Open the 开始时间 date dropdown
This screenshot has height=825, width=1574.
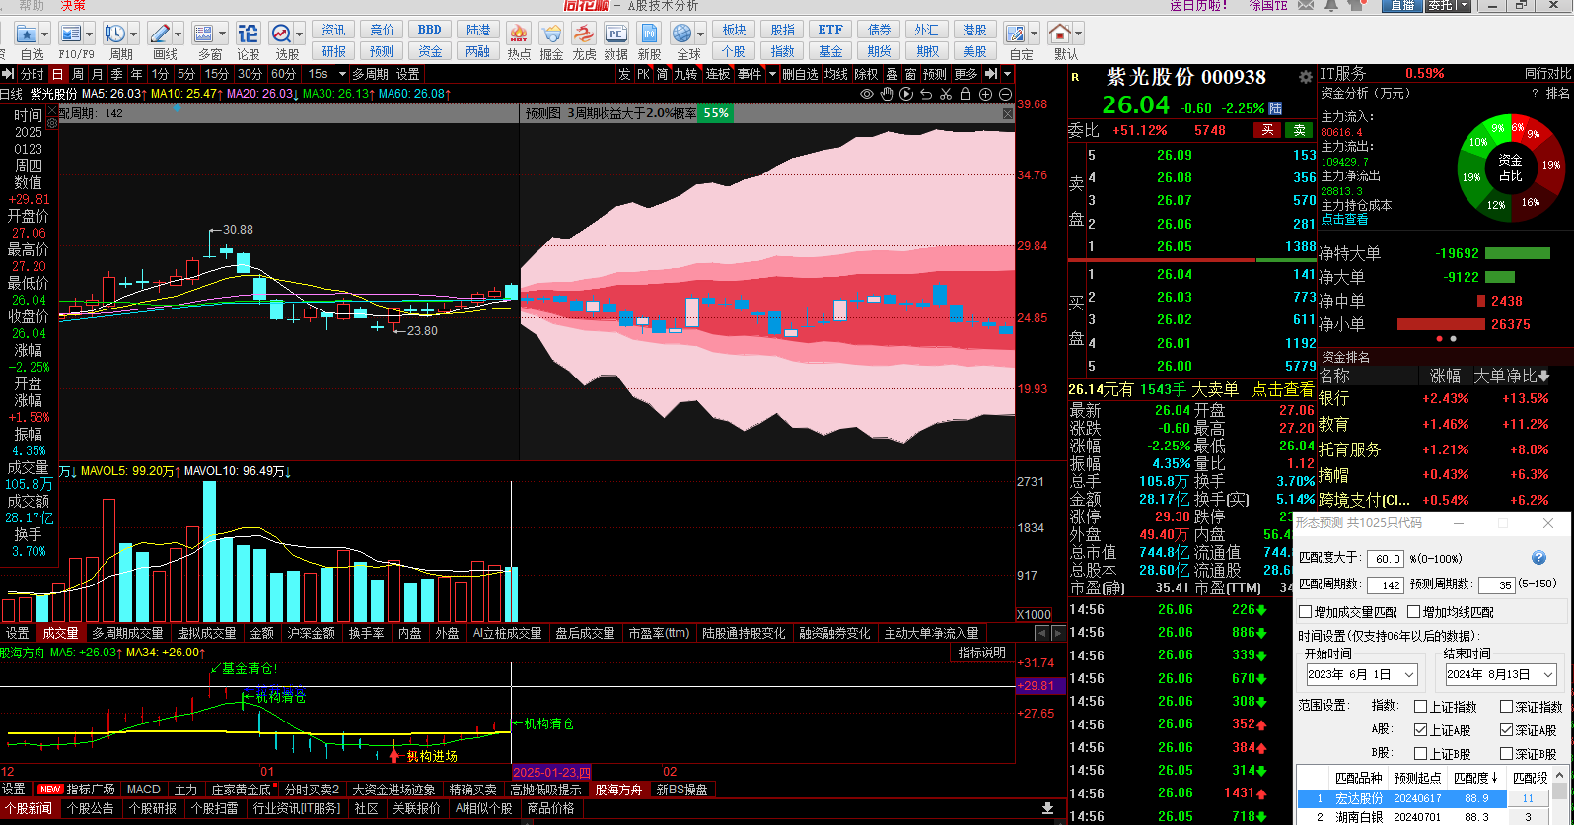1408,675
